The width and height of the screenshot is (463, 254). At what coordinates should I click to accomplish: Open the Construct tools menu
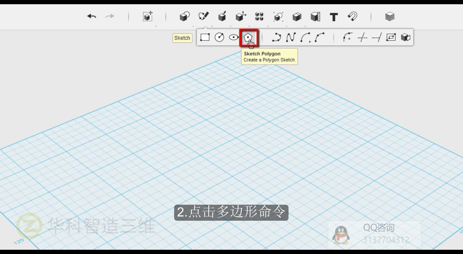point(222,16)
